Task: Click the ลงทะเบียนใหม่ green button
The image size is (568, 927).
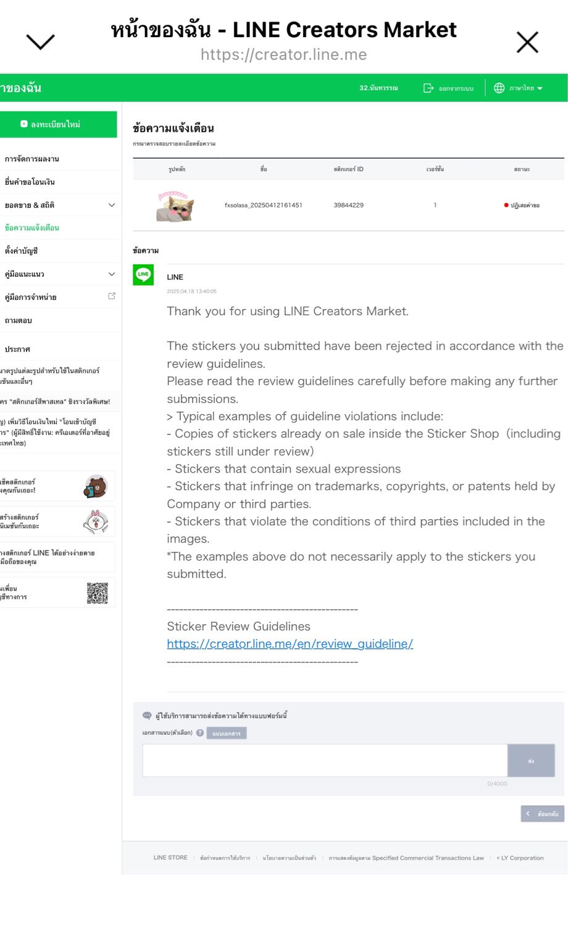Action: pos(57,124)
